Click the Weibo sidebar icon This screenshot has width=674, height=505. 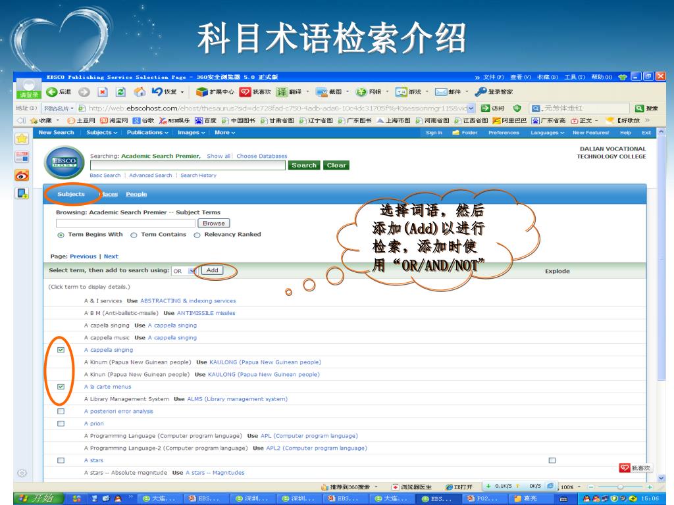[x=22, y=175]
